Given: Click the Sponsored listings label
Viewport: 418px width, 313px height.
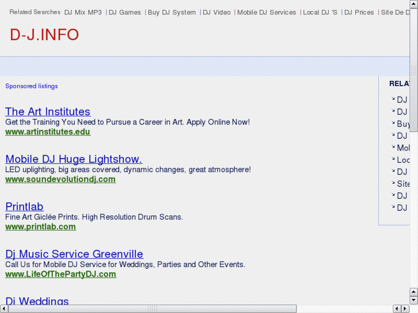Looking at the screenshot, I should [32, 86].
